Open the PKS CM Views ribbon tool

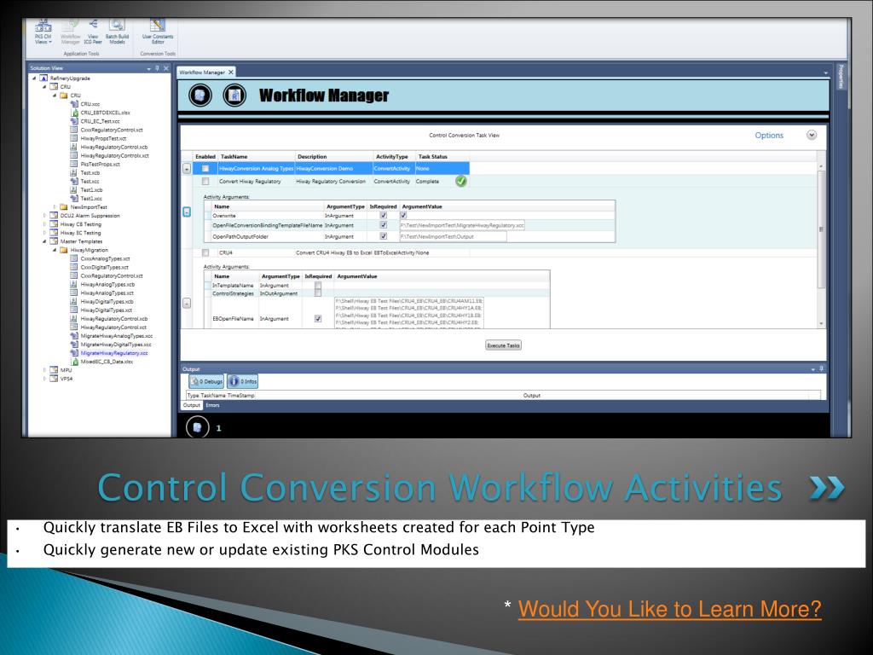coord(43,32)
